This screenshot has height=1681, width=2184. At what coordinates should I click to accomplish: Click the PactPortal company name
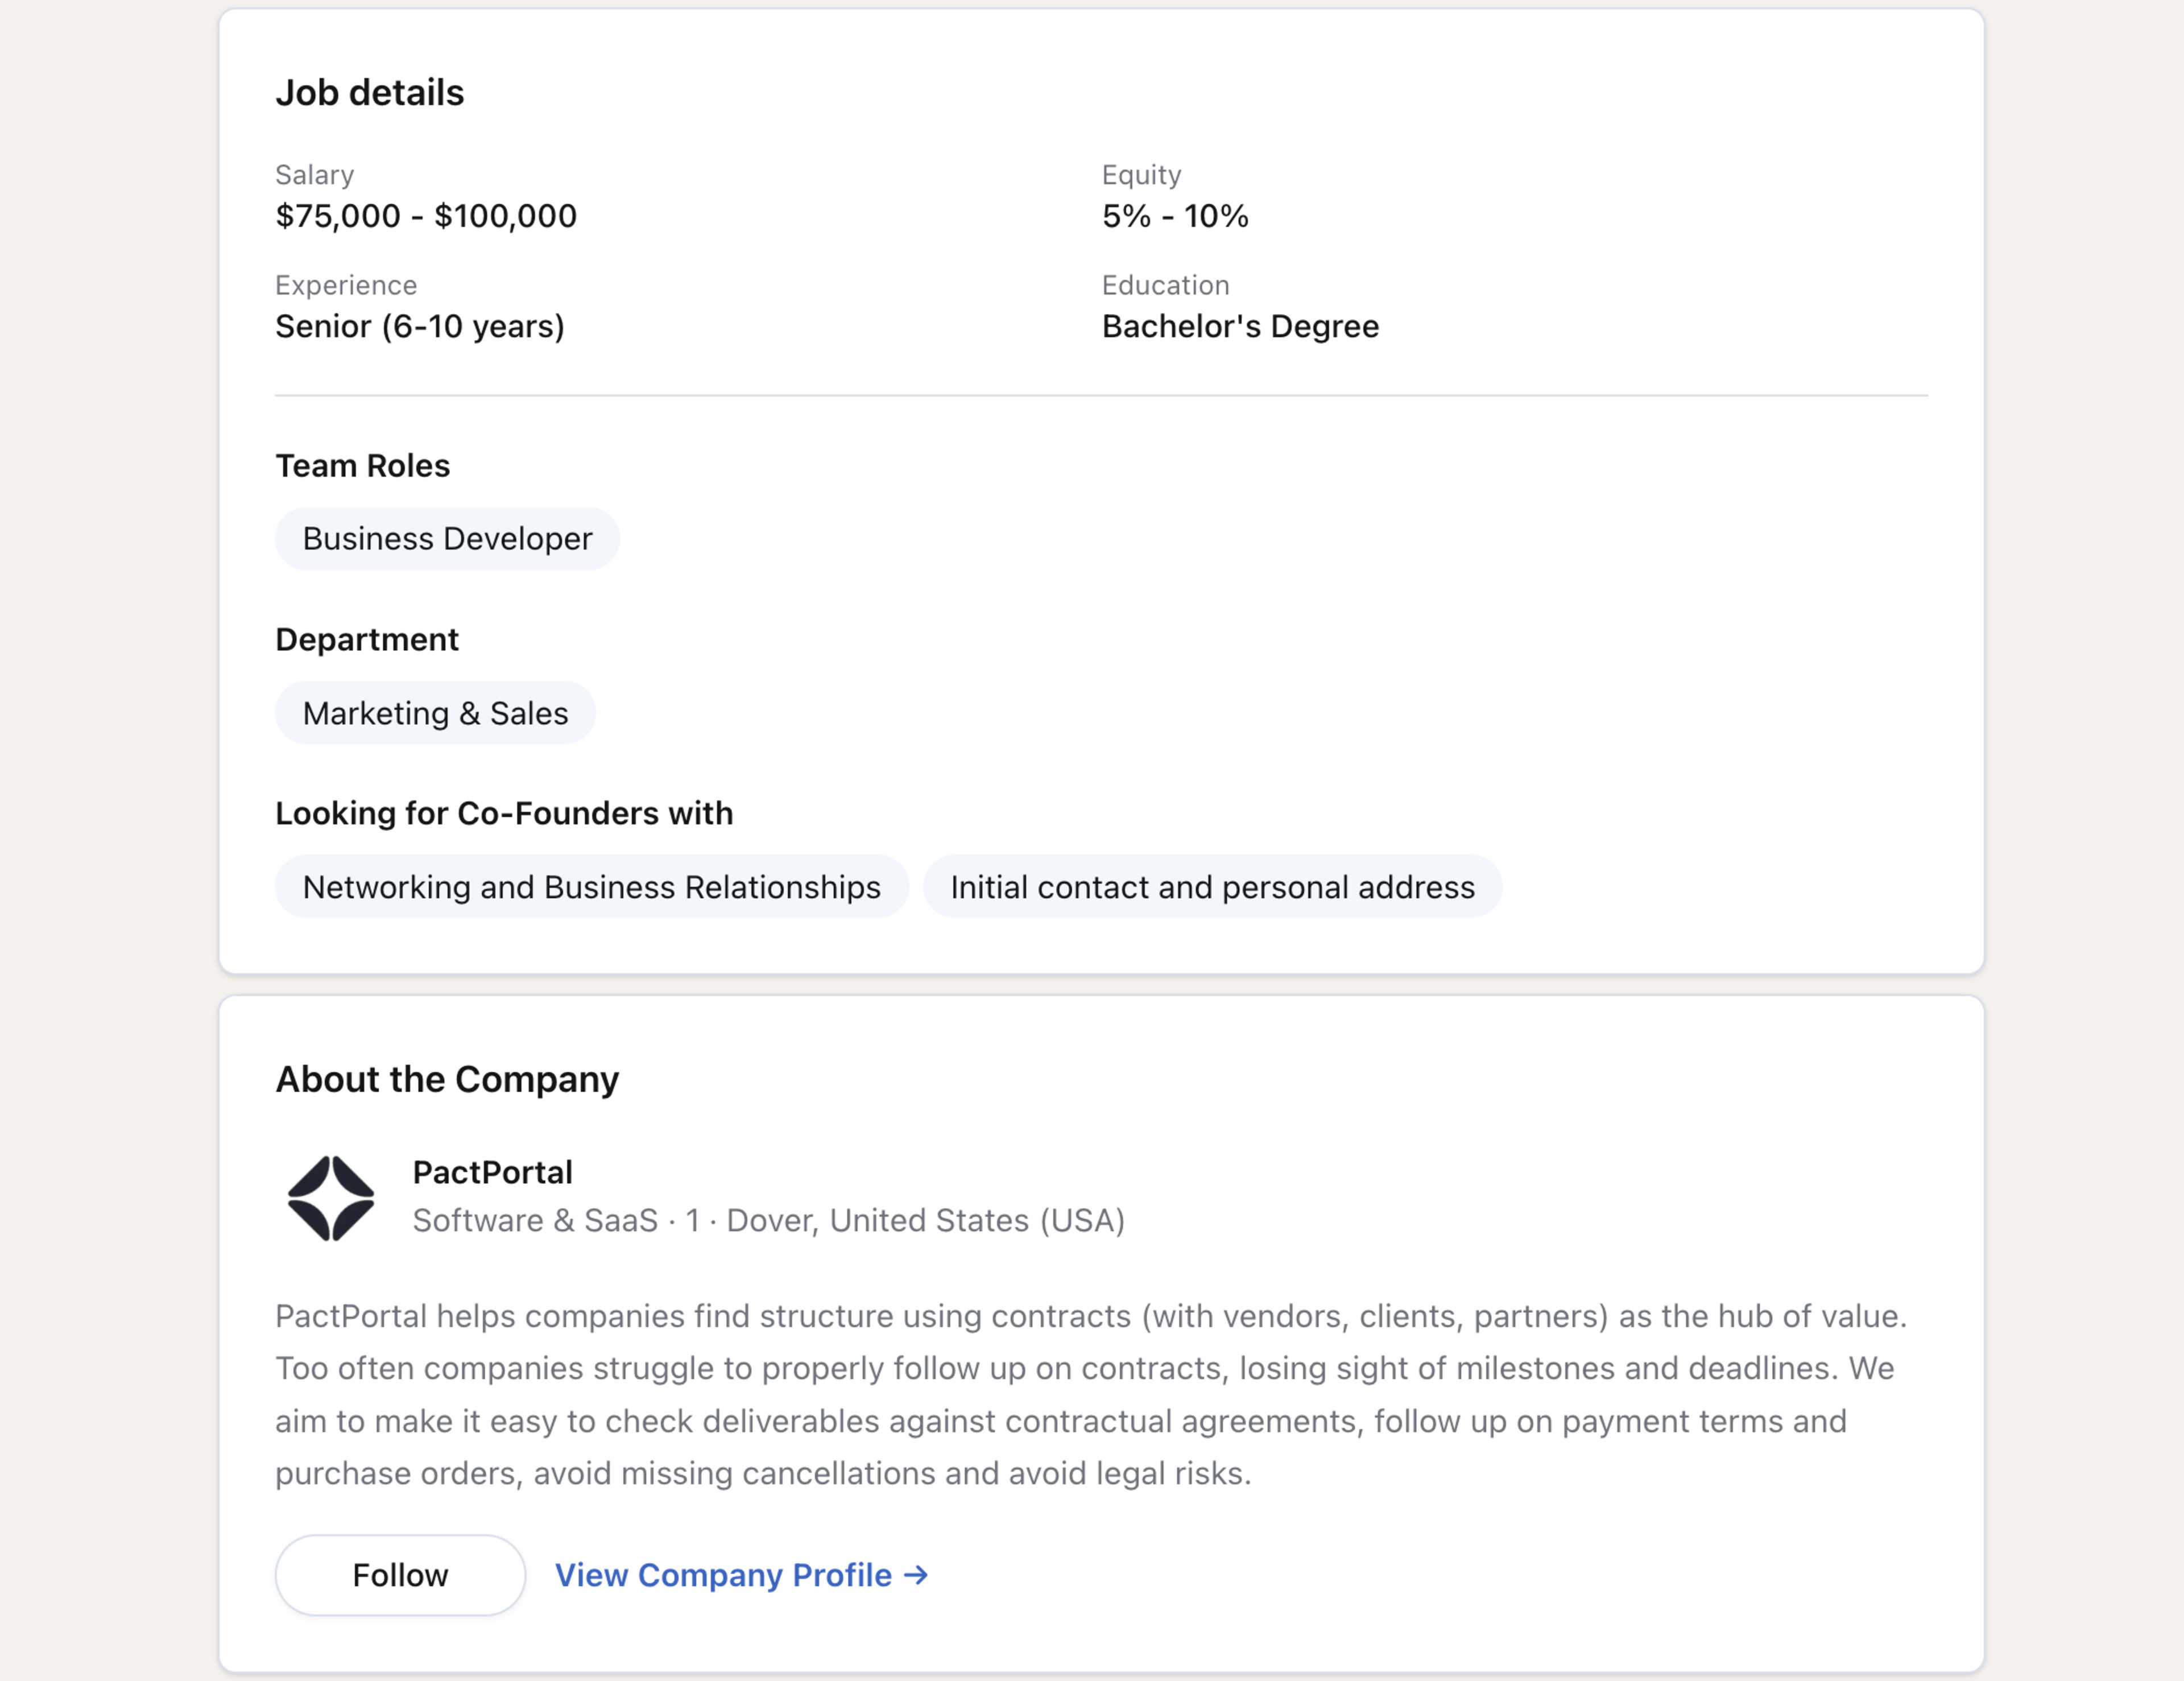pos(493,1172)
